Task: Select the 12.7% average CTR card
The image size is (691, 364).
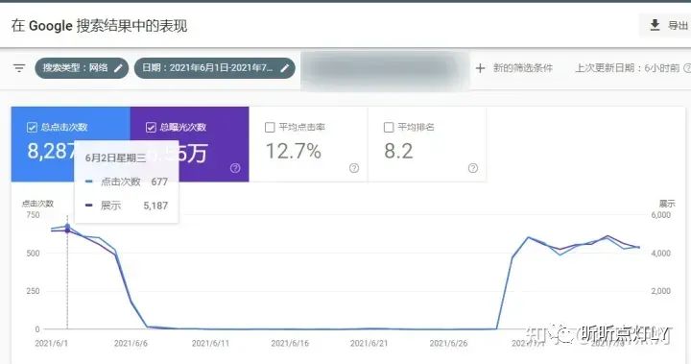Action: (308, 144)
